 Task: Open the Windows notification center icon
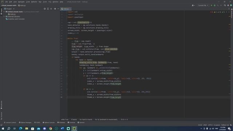[x=229, y=128]
